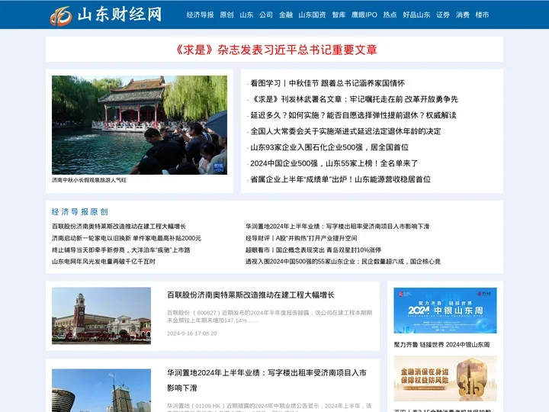Go to the 热点 navigation section

point(390,14)
